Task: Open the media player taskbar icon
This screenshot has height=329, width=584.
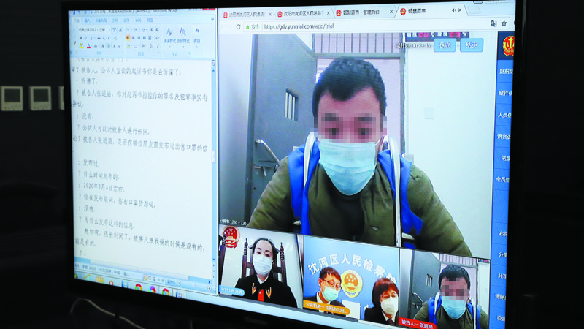Action: [x=112, y=283]
